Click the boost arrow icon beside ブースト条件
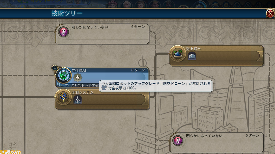 [60, 85]
